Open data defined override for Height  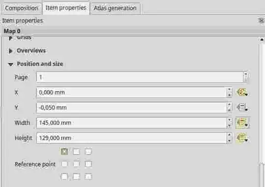coord(242,138)
